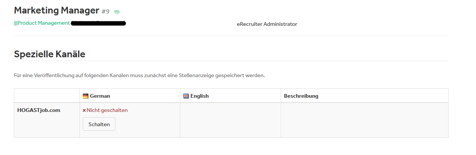
Task: Open the Product Management department link
Action: click(43, 23)
